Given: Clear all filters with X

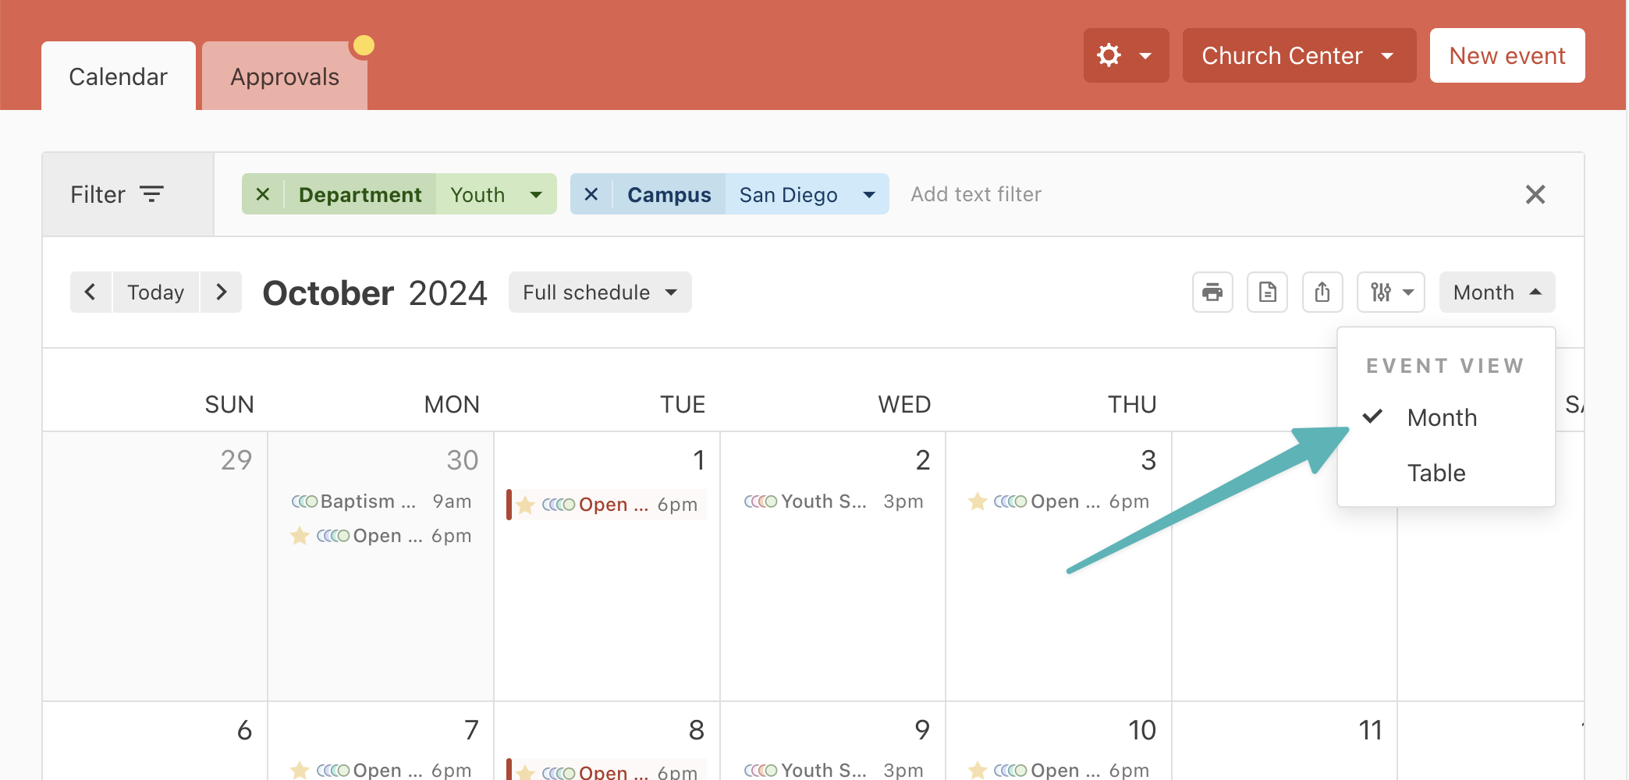Looking at the screenshot, I should coord(1535,194).
